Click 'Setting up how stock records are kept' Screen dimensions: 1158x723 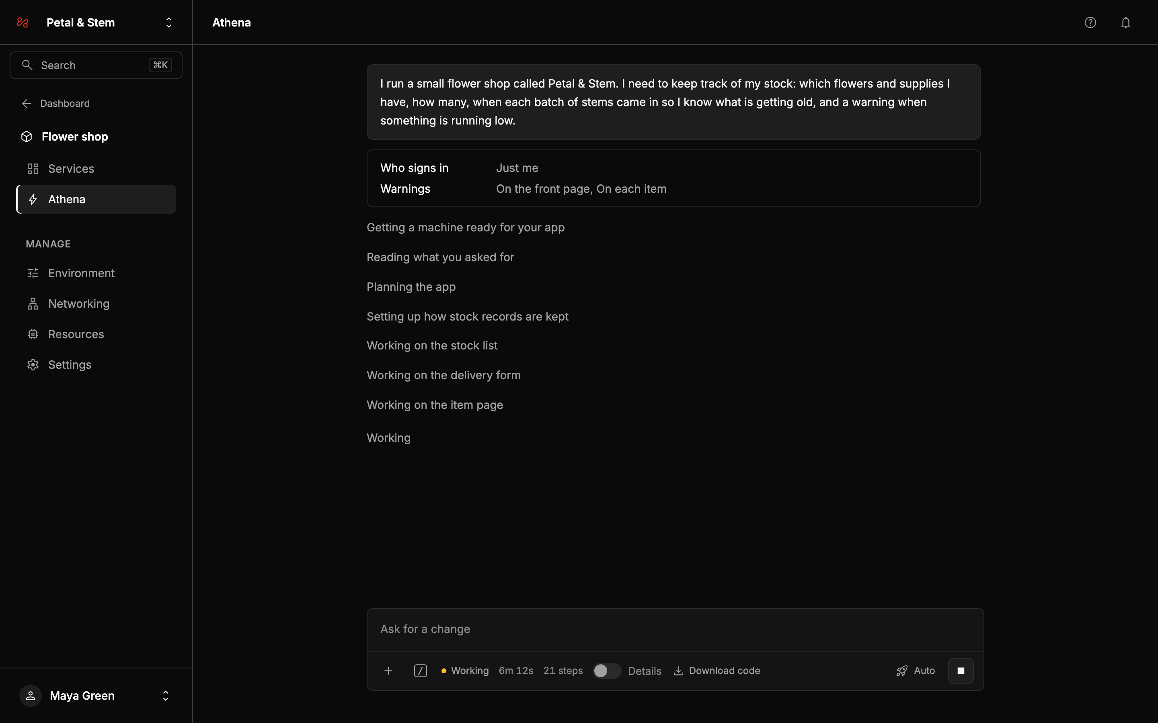click(468, 317)
